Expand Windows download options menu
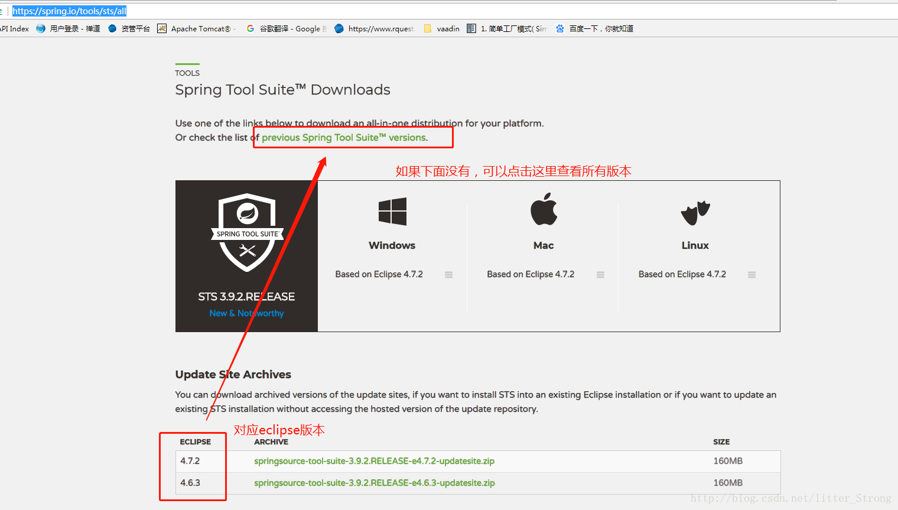The image size is (898, 510). pos(448,275)
